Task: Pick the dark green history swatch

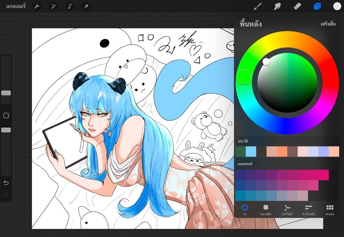Action: click(240, 152)
